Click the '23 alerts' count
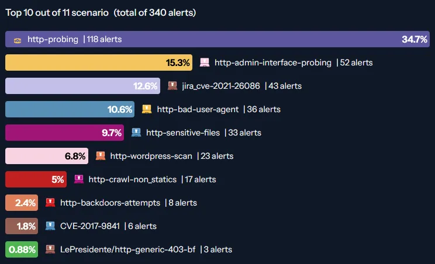The height and width of the screenshot is (264, 435). coord(217,156)
